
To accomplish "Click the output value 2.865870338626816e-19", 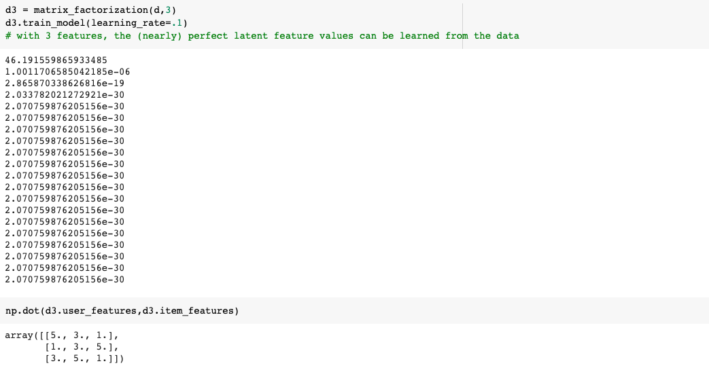I will pyautogui.click(x=65, y=83).
